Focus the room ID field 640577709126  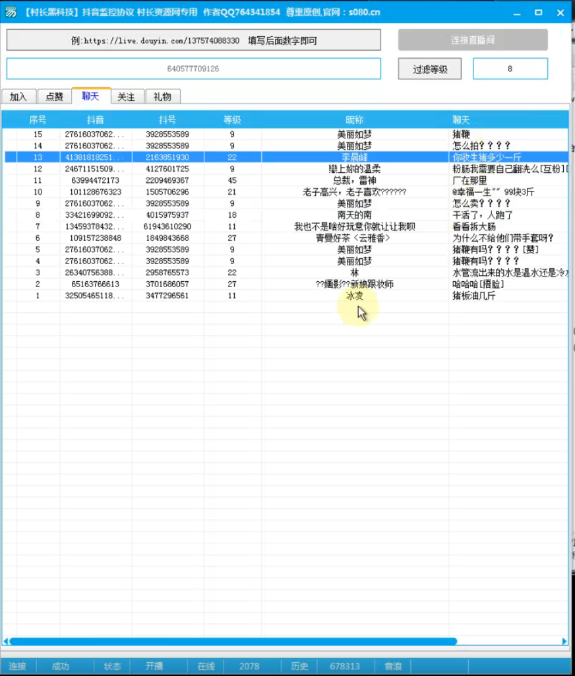point(193,69)
